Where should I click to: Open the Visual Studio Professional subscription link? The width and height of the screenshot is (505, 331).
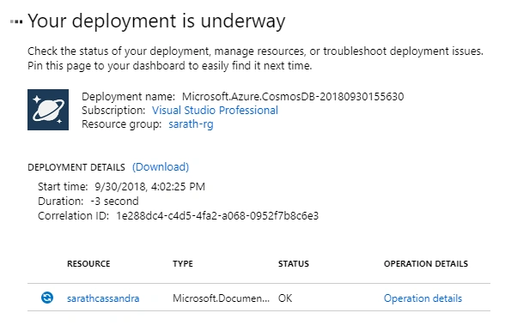click(215, 111)
